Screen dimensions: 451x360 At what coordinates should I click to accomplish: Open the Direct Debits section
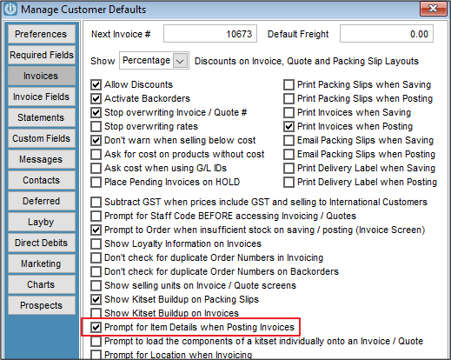pos(42,243)
